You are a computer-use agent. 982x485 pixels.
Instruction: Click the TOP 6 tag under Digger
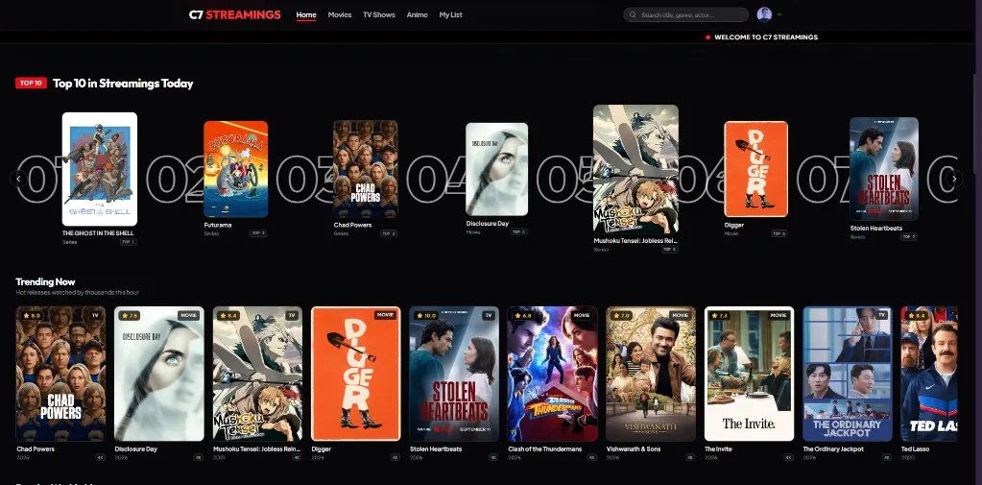[779, 233]
